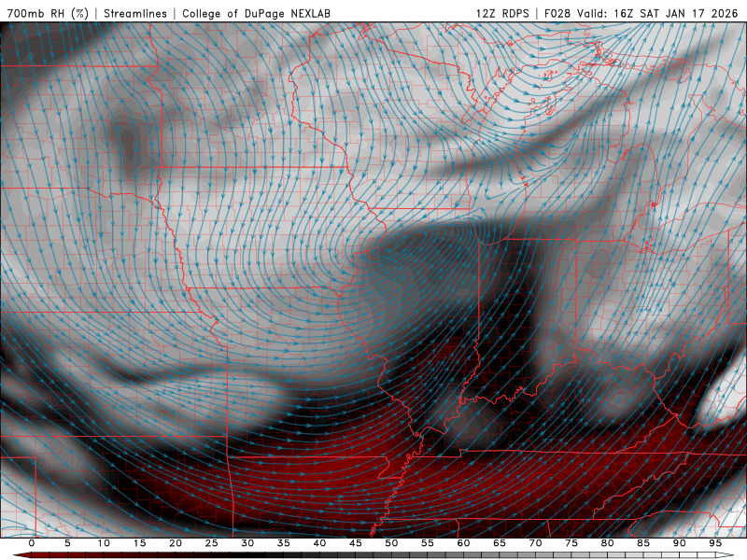Screen dimensions: 747x560
Task: Select the "35" legend tick label
Action: click(284, 543)
